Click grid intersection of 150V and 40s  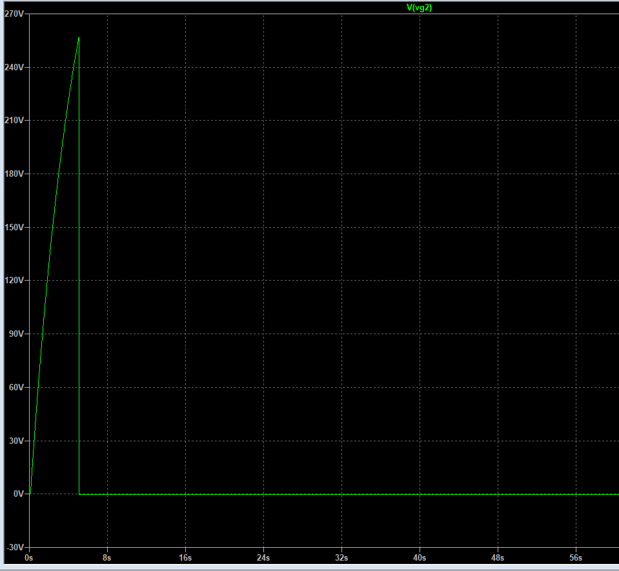click(x=420, y=227)
